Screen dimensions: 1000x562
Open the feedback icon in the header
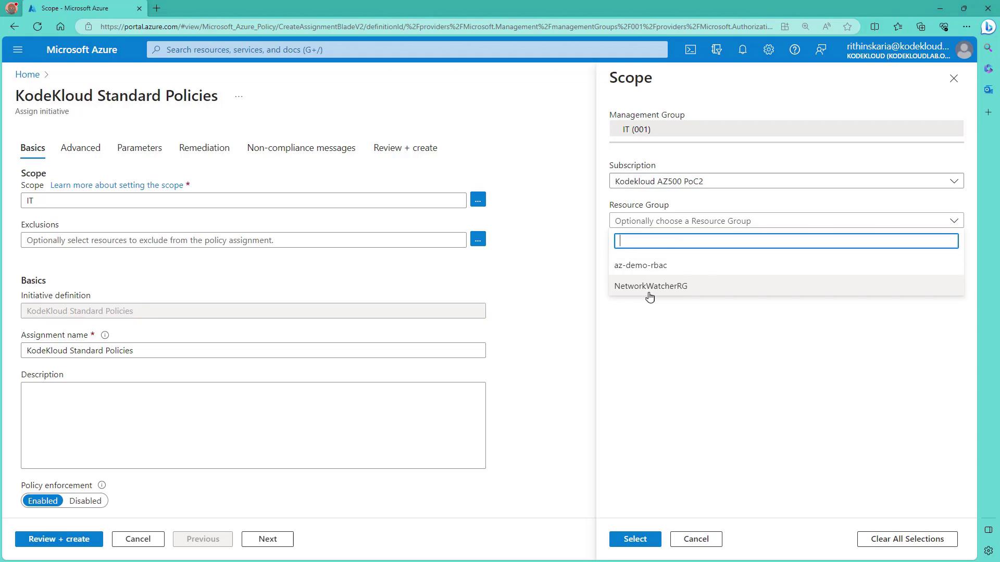coord(821,49)
